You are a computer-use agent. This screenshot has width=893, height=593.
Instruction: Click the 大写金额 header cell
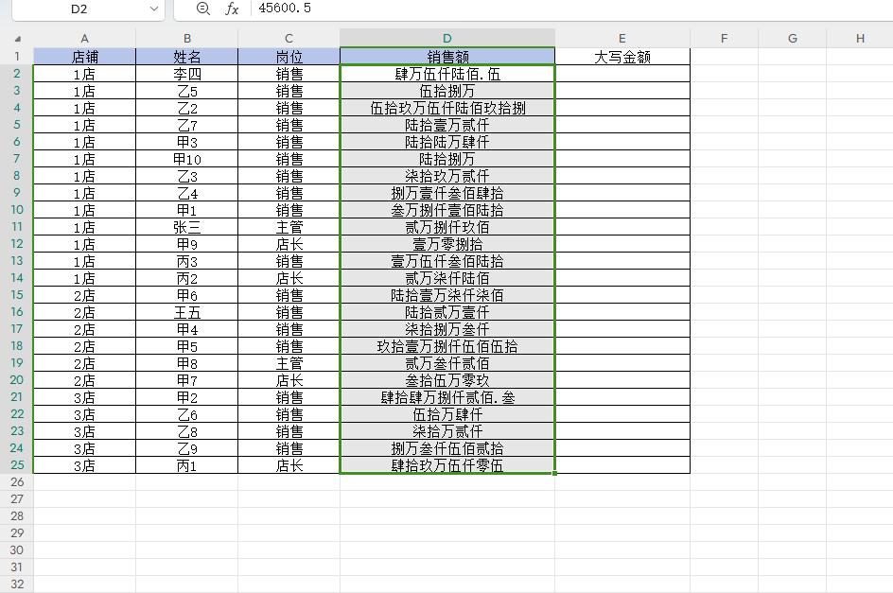tap(622, 57)
